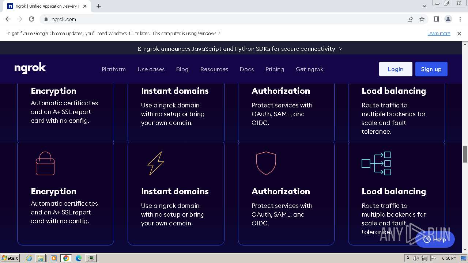Click Learn more about Chrome updates
The width and height of the screenshot is (468, 263).
click(439, 33)
